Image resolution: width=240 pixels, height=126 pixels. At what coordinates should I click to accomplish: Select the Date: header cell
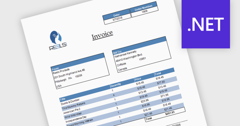tap(116, 14)
